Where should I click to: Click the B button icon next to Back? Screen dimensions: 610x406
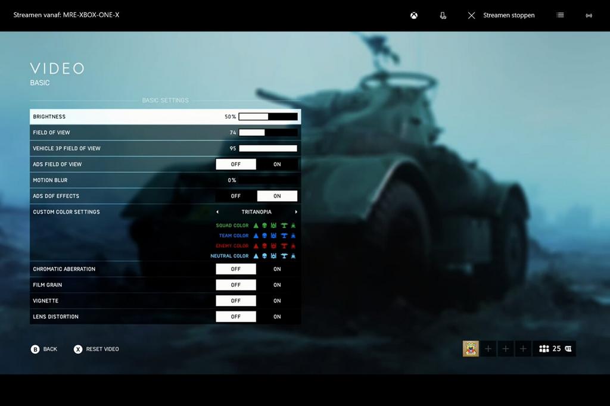tap(35, 349)
